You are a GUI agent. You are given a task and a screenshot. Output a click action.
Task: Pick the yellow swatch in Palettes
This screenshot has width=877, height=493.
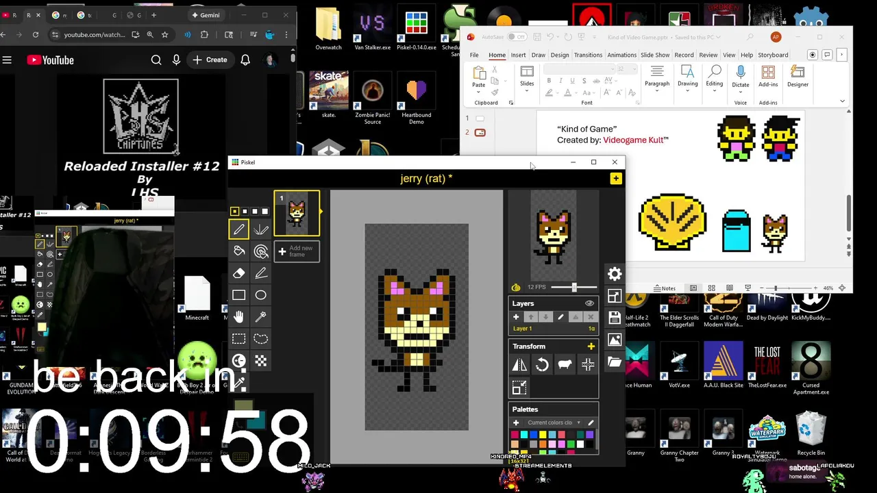(x=543, y=435)
